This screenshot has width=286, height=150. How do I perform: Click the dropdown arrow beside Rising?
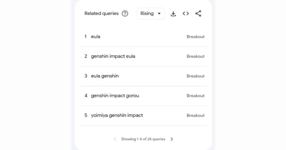coord(159,13)
